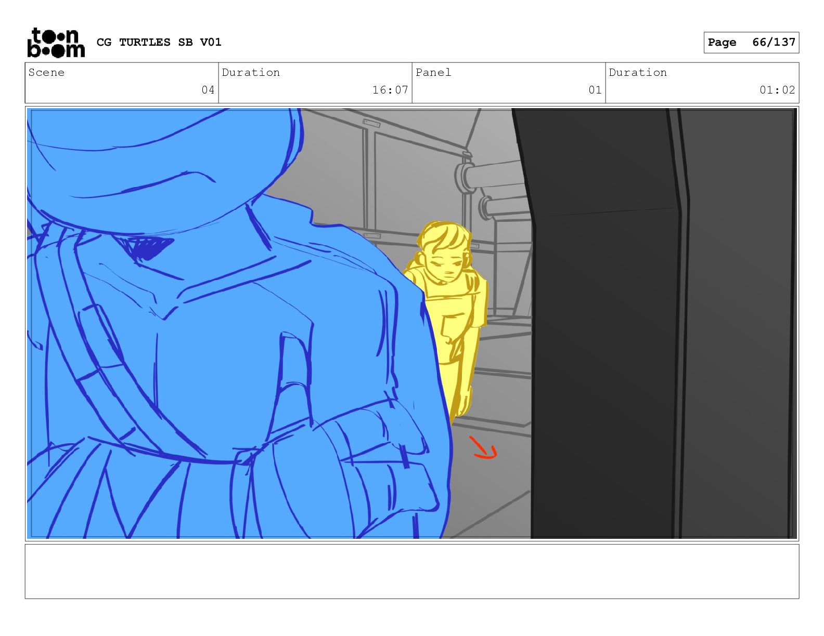Select the 'CG TURTLES SB V01' title text
This screenshot has height=636, width=824.
coord(159,42)
